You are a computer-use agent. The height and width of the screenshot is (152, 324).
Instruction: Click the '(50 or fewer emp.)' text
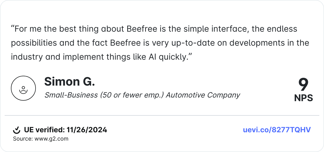[132, 95]
